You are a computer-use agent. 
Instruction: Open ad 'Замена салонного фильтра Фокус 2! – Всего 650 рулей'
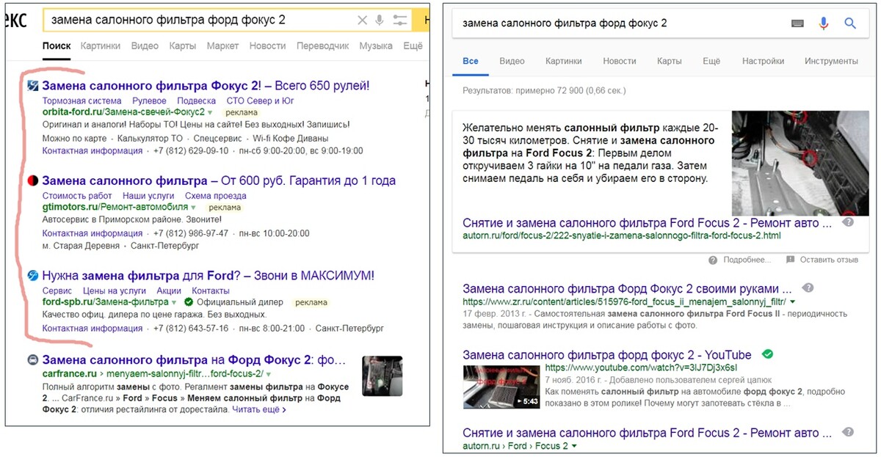(x=206, y=86)
